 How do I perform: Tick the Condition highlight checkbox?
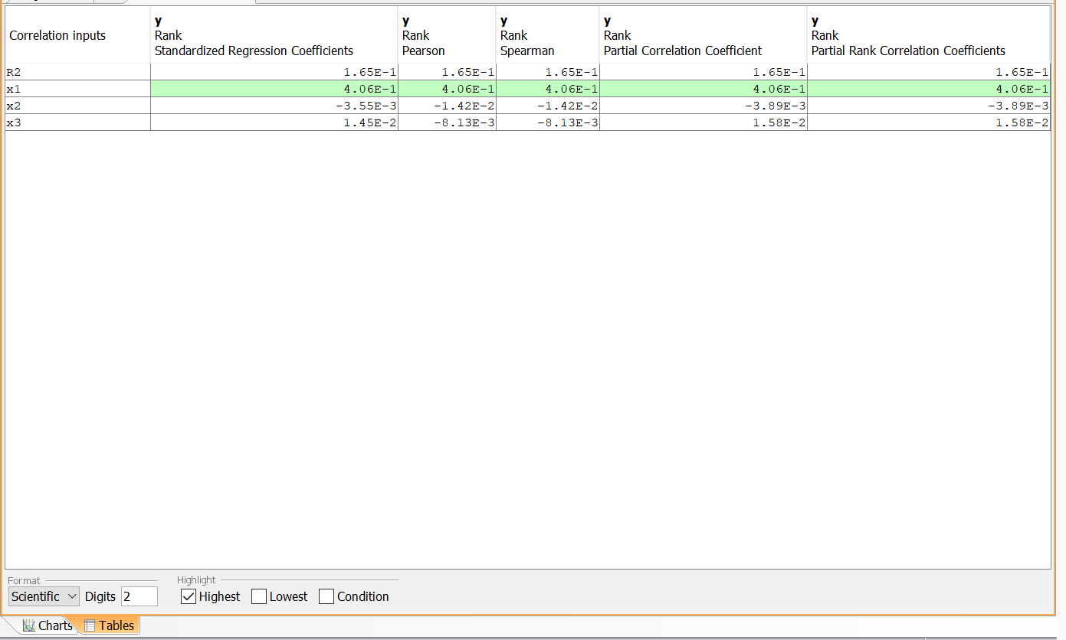[x=326, y=596]
